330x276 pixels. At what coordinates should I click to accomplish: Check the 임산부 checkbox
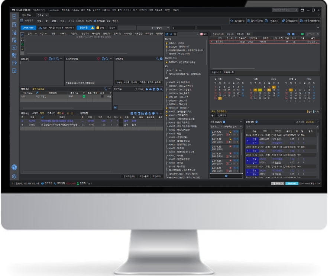pyautogui.click(x=107, y=28)
